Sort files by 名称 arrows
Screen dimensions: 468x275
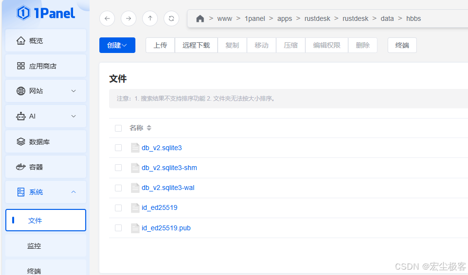[149, 128]
